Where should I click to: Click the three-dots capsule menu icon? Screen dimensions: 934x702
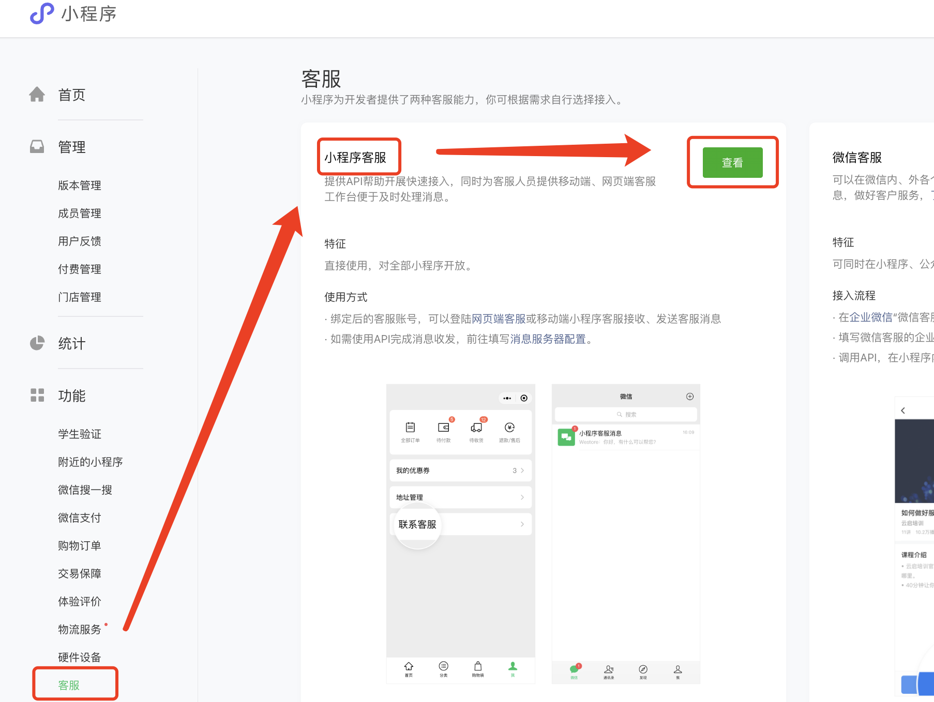507,398
